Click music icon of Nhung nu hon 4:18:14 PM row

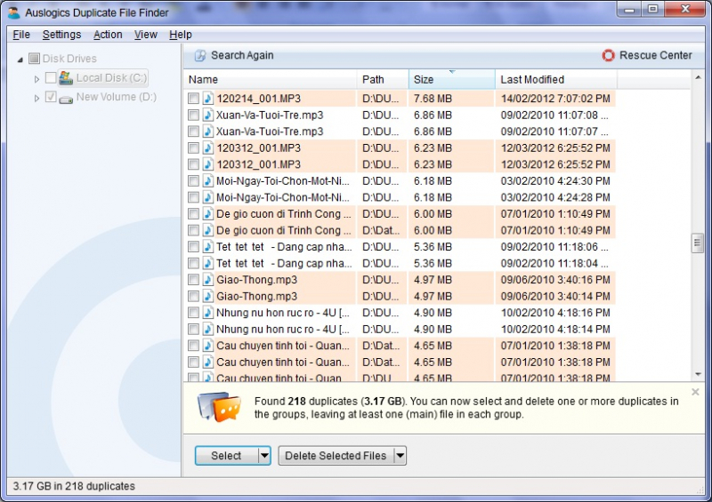click(x=208, y=330)
